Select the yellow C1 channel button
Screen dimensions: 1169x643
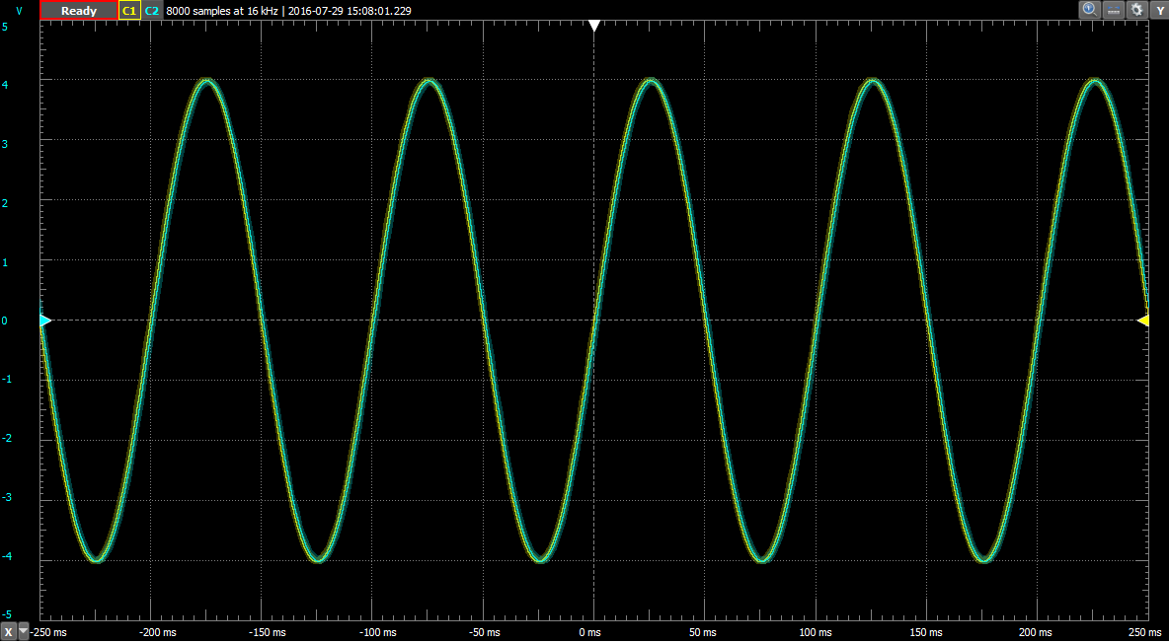pos(129,11)
